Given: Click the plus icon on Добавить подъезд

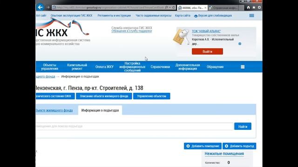Looking at the screenshot, I should [226, 146].
